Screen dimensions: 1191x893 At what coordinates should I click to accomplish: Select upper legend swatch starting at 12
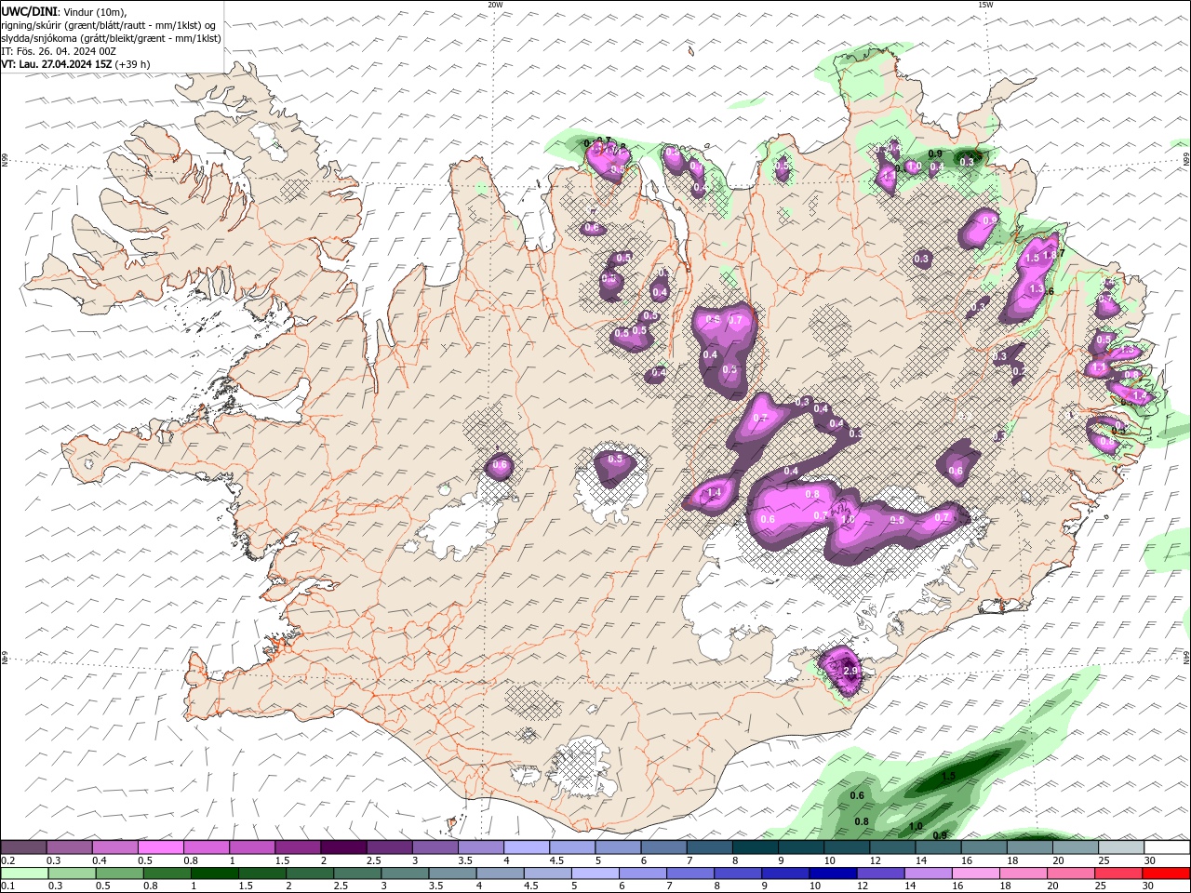pyautogui.click(x=891, y=847)
